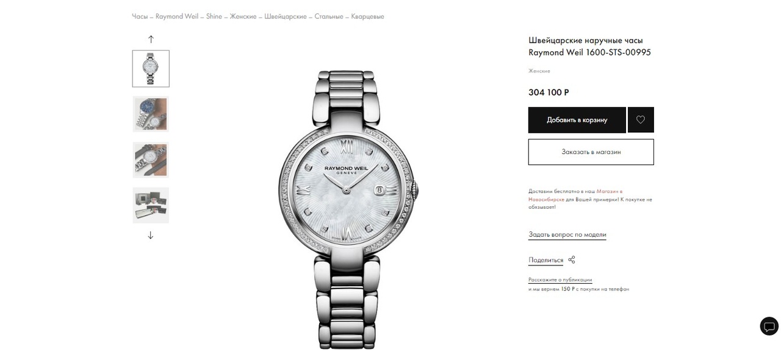
Task: Open the "Задать вопрос по модели" link
Action: 567,234
